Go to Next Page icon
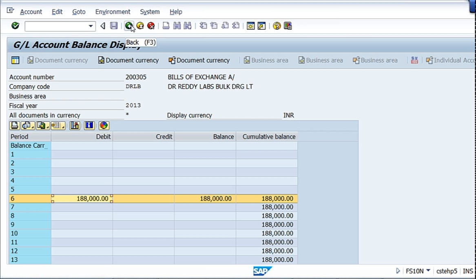Image resolution: width=476 pixels, height=279 pixels. click(225, 26)
